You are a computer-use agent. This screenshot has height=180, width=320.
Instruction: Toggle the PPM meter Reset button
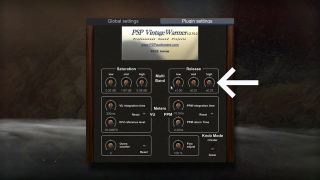212,114
